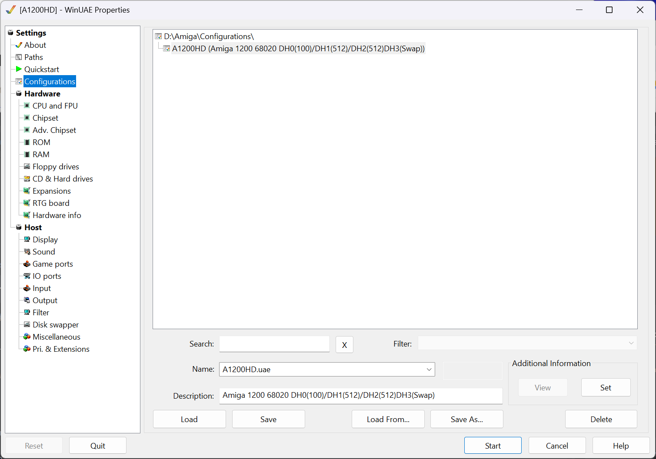
Task: Open the Filter dropdown list
Action: (x=631, y=343)
